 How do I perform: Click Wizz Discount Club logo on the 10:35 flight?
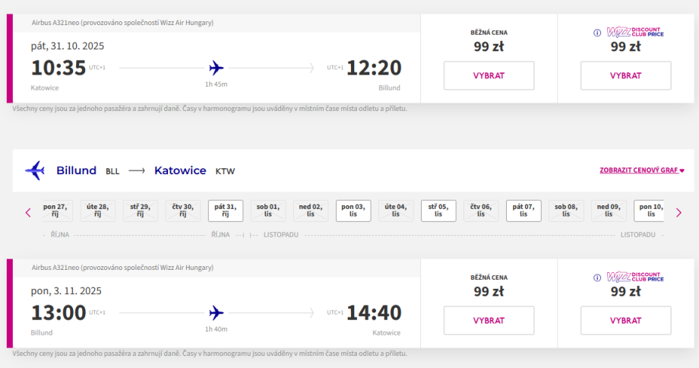635,33
